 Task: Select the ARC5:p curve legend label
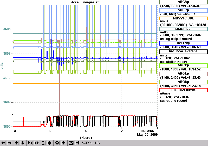tap(183, 82)
